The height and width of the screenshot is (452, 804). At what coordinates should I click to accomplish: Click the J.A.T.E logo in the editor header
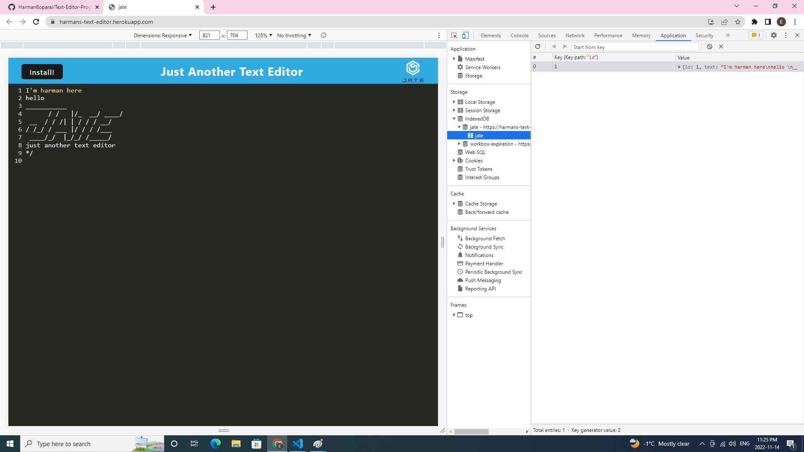pyautogui.click(x=413, y=68)
